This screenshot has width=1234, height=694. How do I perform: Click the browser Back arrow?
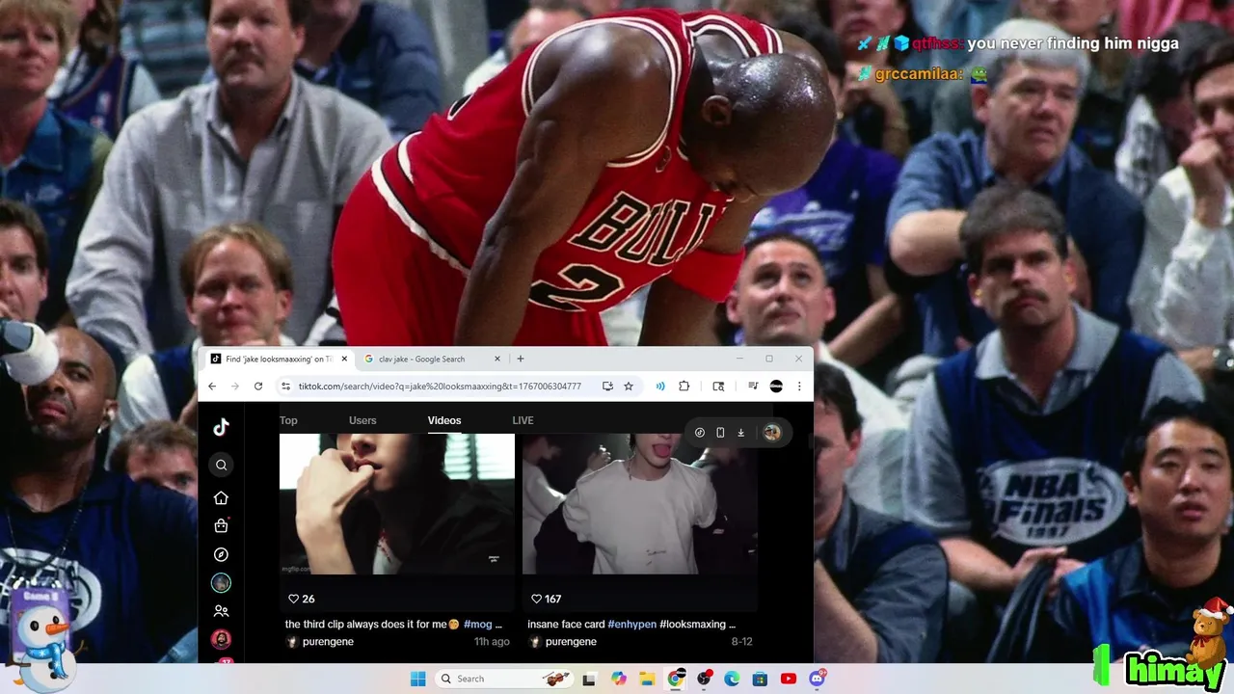click(212, 386)
